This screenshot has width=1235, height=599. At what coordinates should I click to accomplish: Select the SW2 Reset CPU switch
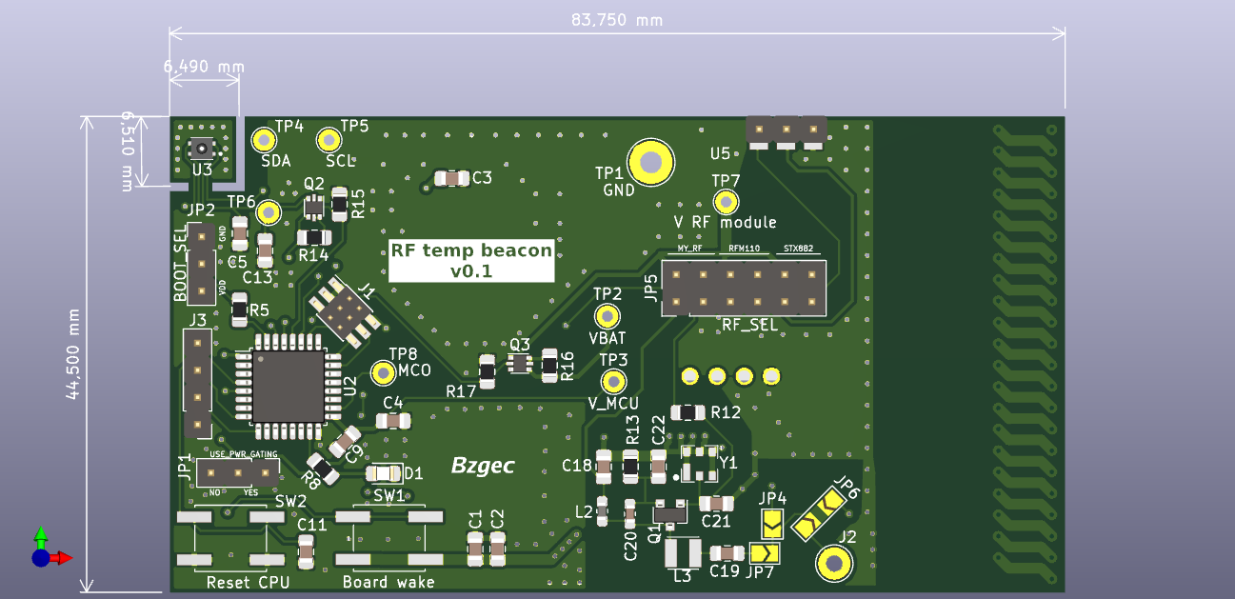click(229, 538)
